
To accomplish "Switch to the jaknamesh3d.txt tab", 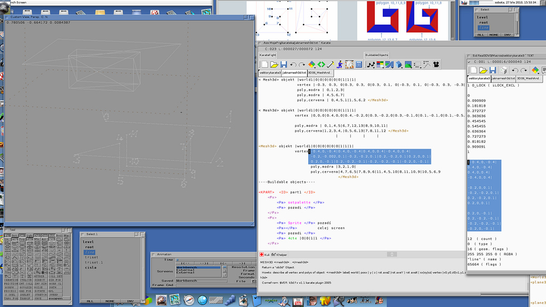I will [x=294, y=72].
